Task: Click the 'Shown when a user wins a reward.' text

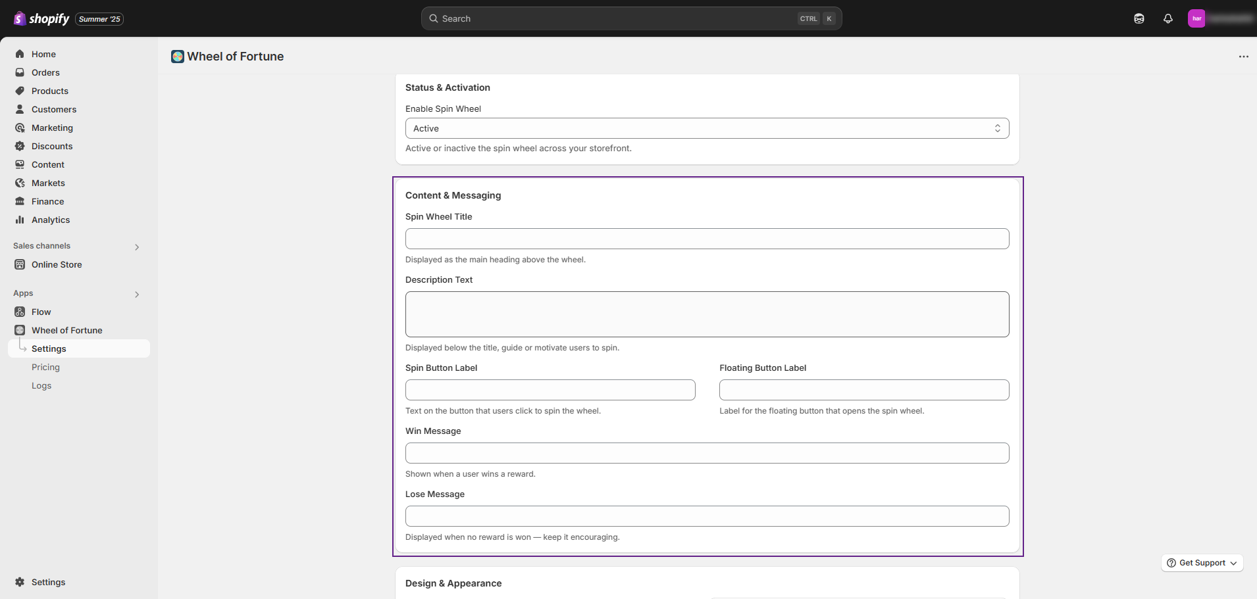Action: pos(471,474)
